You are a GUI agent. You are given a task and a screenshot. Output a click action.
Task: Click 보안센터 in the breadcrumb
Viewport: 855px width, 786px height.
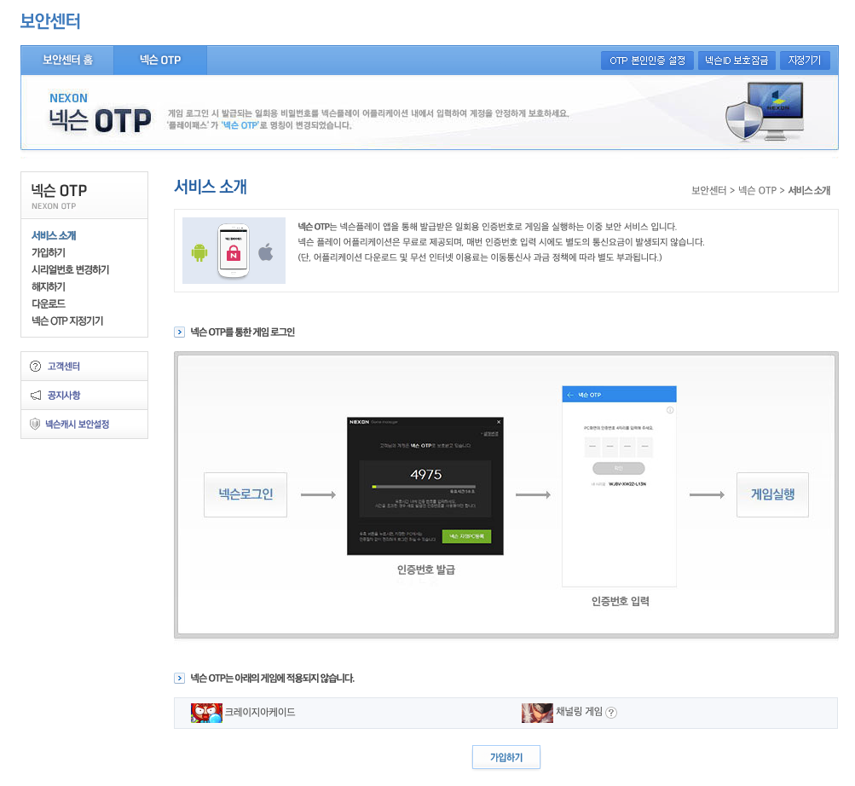(x=709, y=190)
